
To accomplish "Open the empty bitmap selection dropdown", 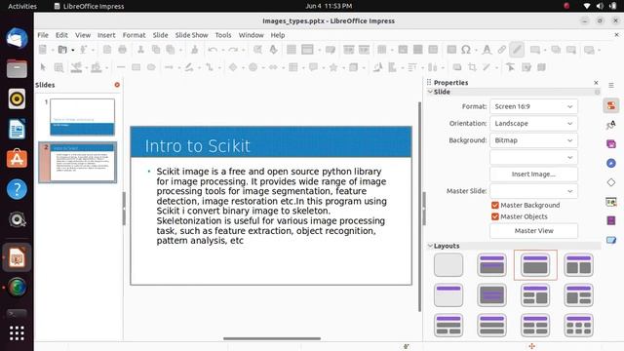I will tap(533, 157).
